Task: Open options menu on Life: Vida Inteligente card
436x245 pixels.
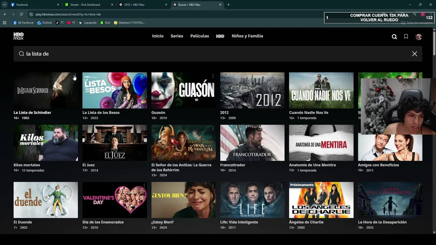Action: click(x=282, y=186)
